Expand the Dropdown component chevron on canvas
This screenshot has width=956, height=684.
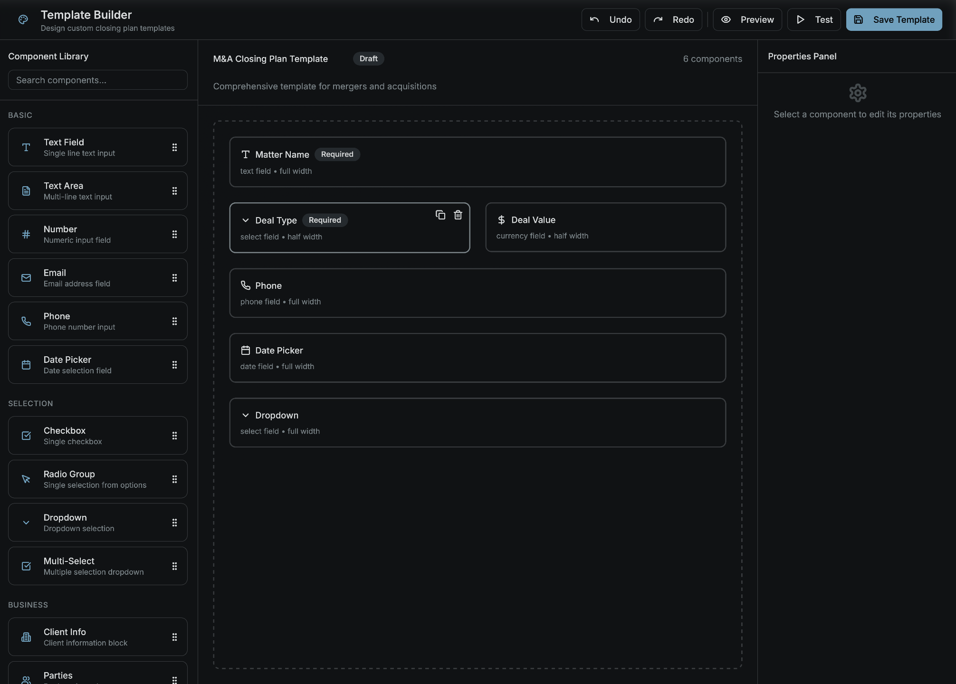[x=246, y=415]
